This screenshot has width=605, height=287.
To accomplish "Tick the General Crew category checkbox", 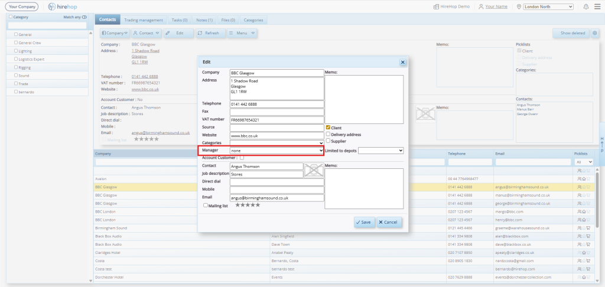I will (16, 43).
